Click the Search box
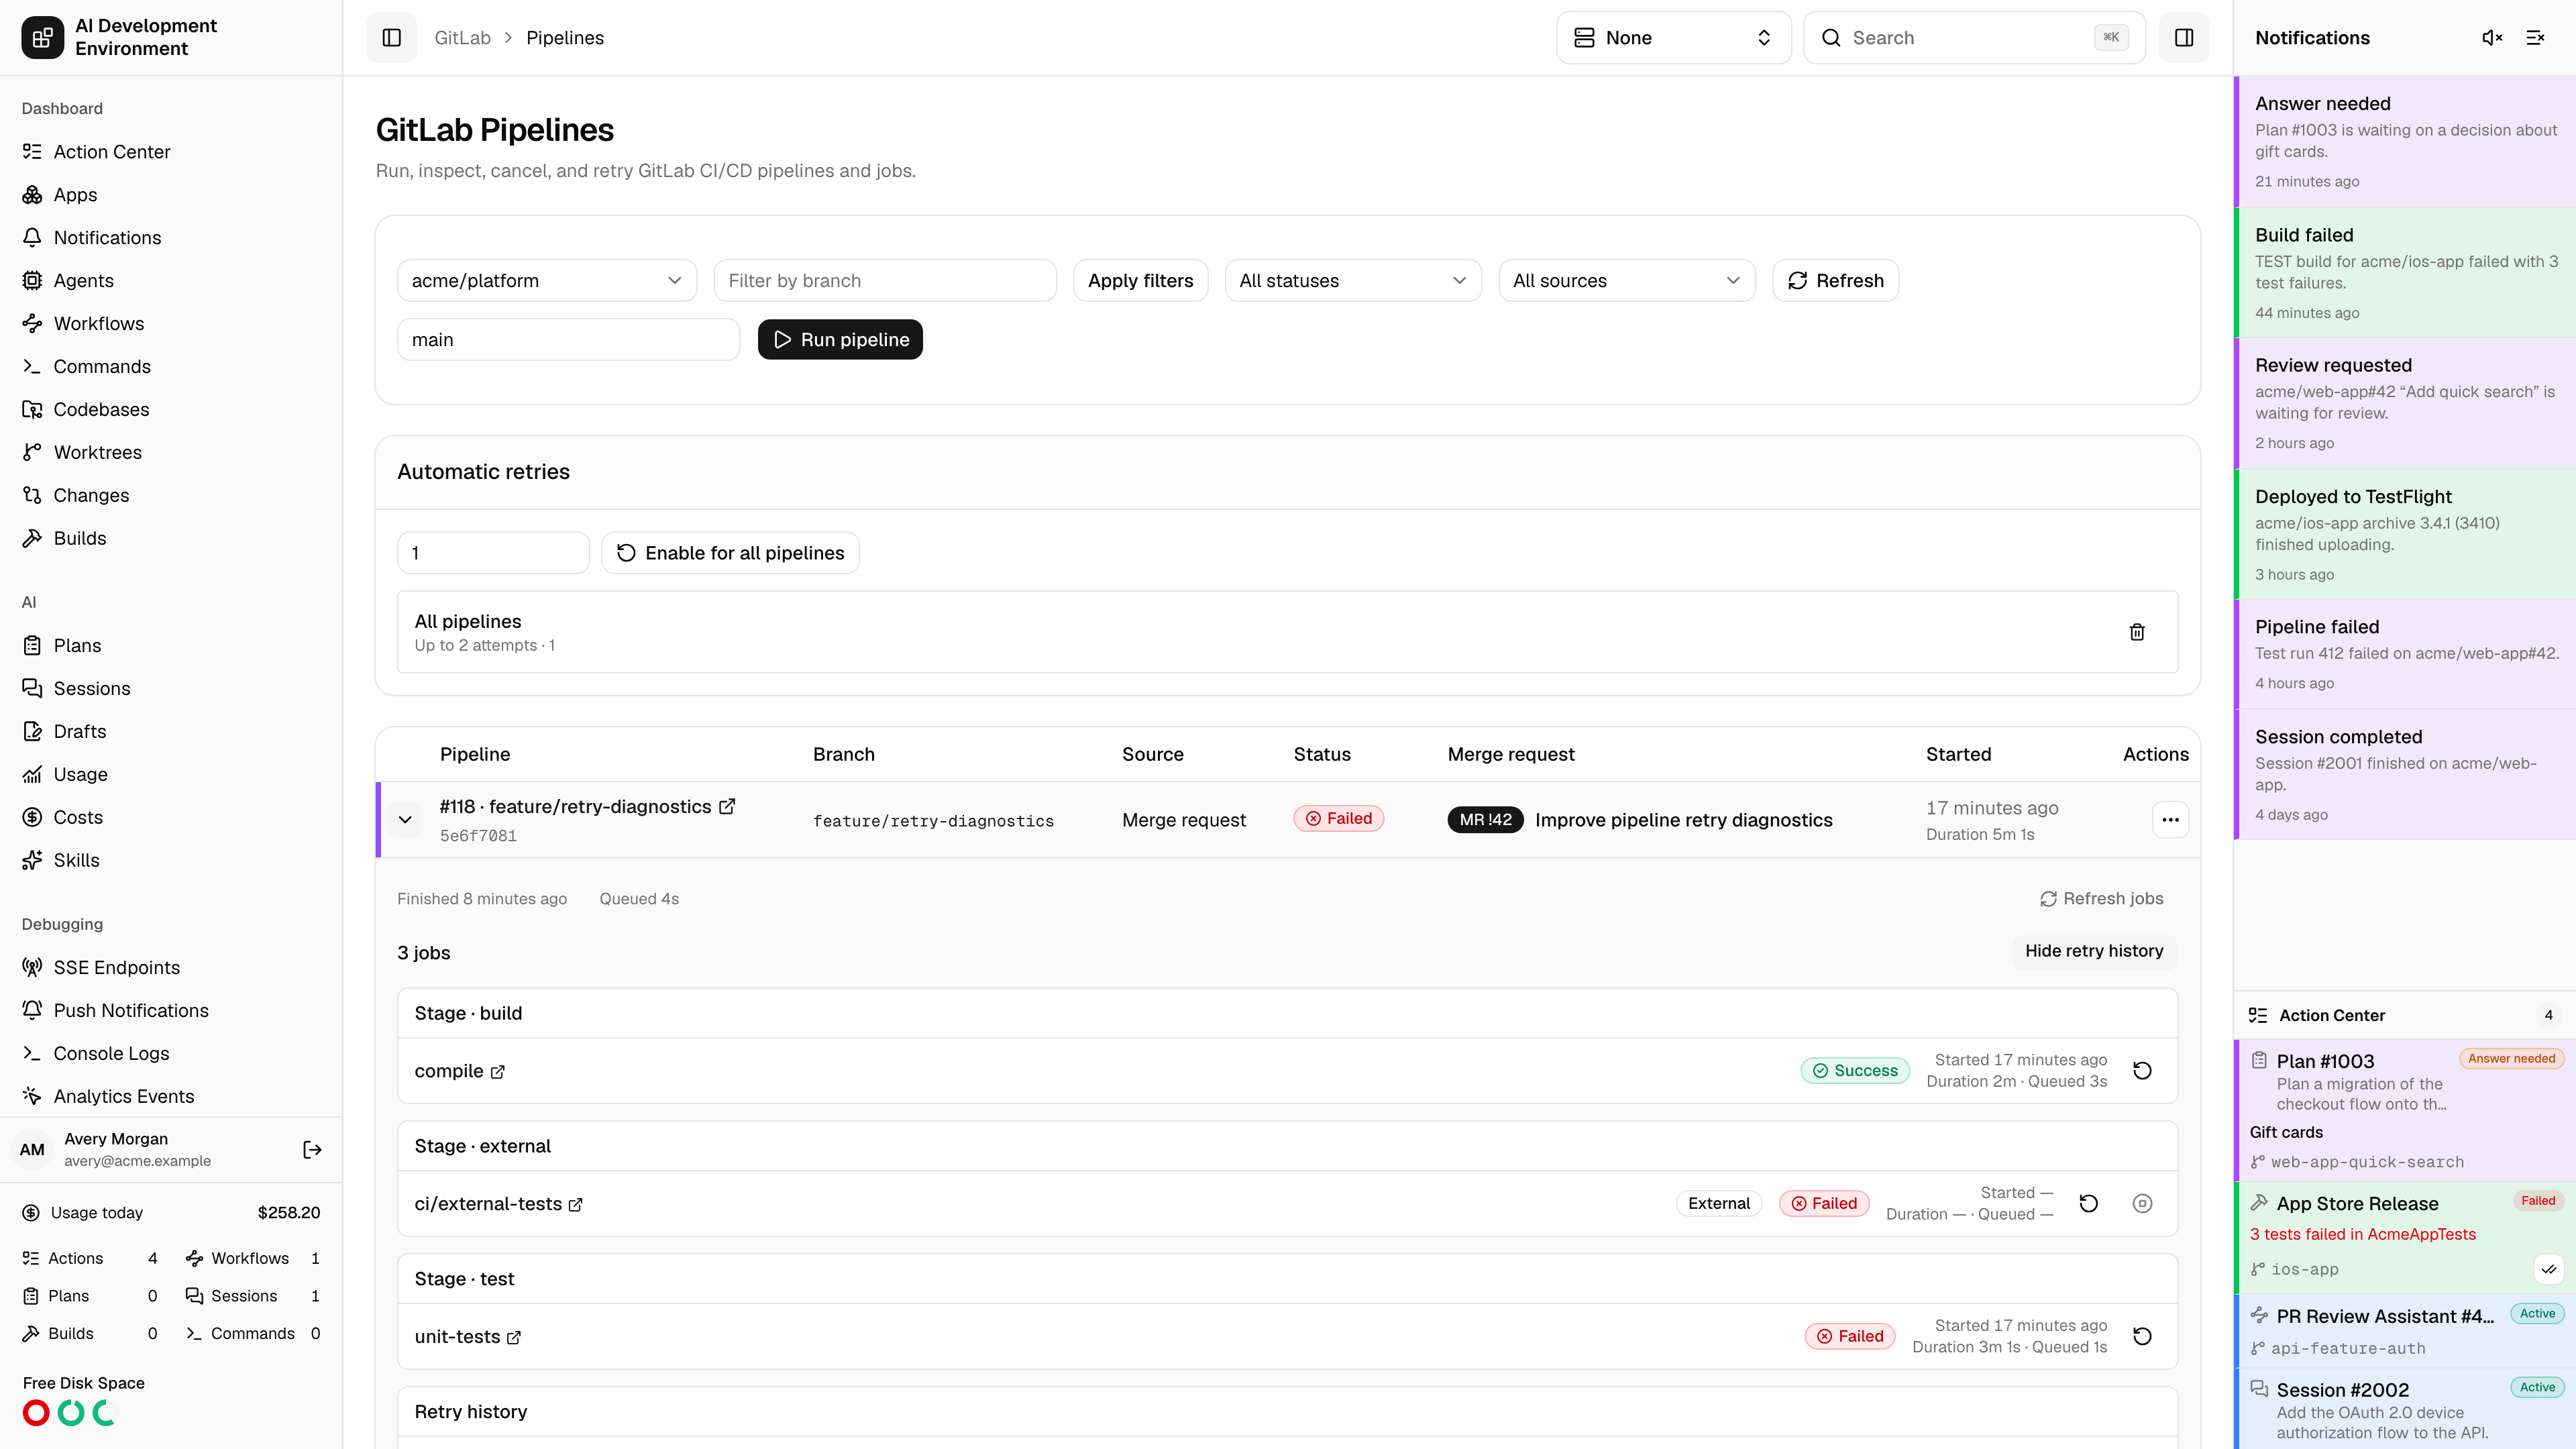Image resolution: width=2576 pixels, height=1449 pixels. pyautogui.click(x=1974, y=38)
